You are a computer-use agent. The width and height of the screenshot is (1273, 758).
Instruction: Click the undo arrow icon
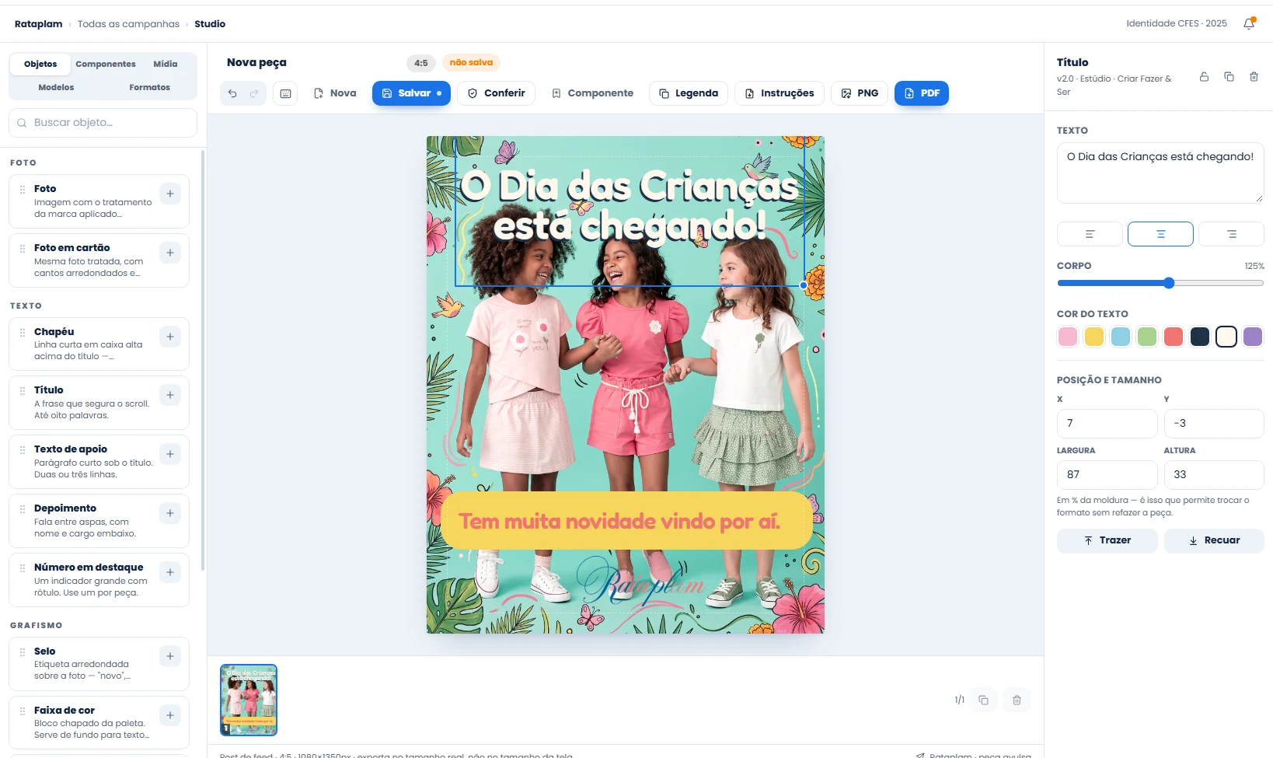(x=232, y=93)
